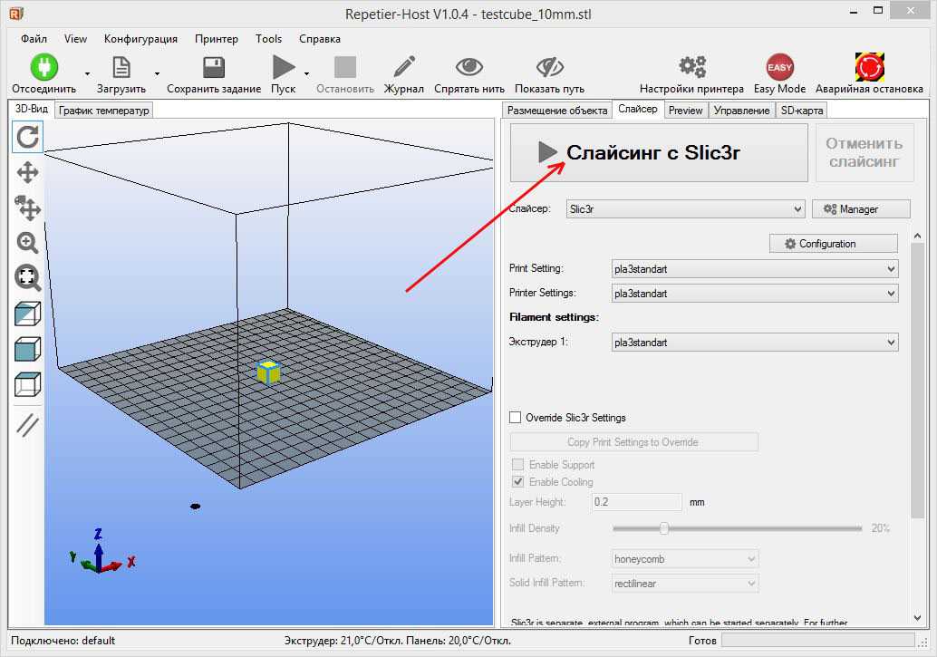Click the red Аварийная остановка emergency stop

869,67
